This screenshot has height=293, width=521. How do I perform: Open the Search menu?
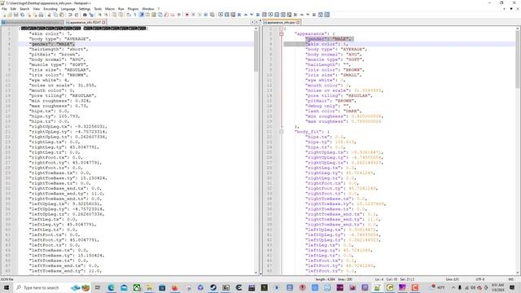[x=24, y=9]
